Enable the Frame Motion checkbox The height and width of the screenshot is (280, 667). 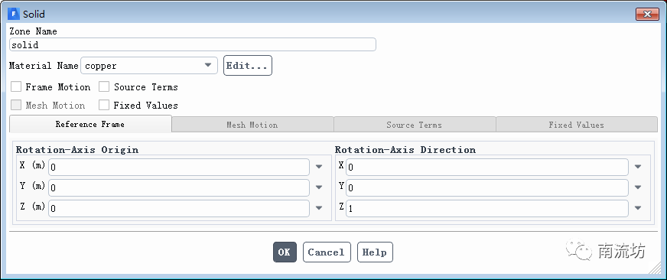(16, 86)
